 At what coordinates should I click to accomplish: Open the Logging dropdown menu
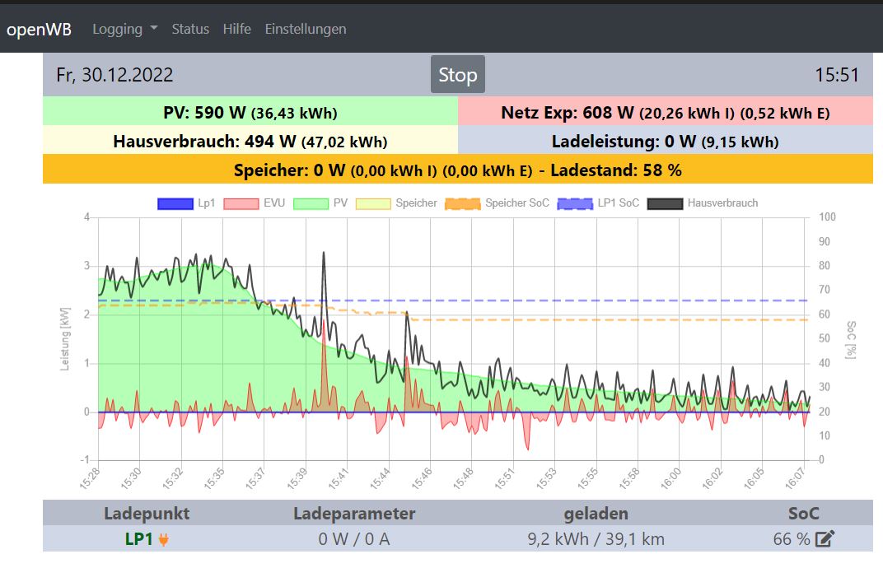click(x=125, y=30)
